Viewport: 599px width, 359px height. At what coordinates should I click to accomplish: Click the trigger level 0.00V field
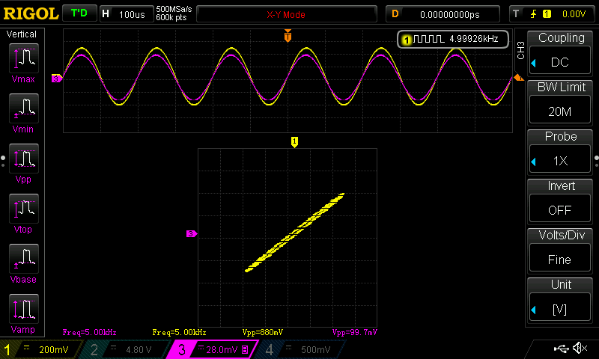pos(574,14)
